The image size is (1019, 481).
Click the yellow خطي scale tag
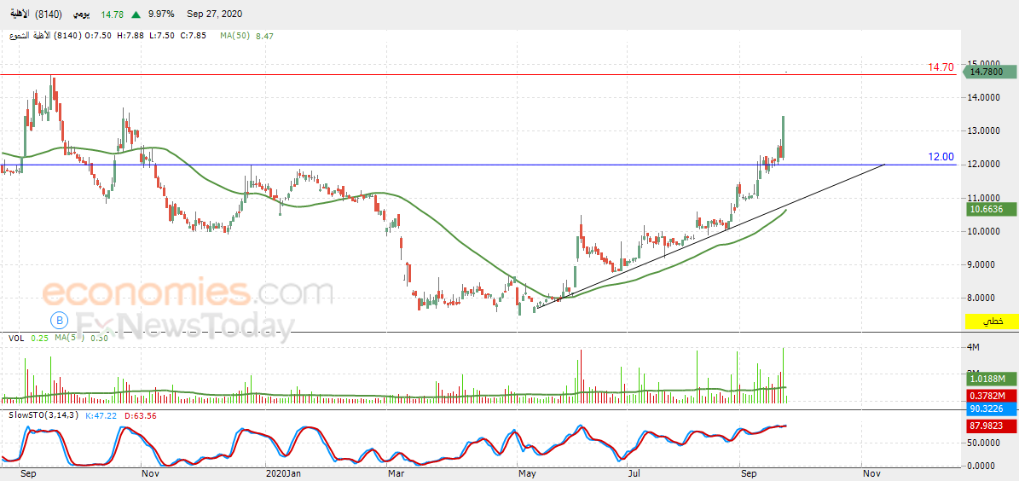[993, 321]
